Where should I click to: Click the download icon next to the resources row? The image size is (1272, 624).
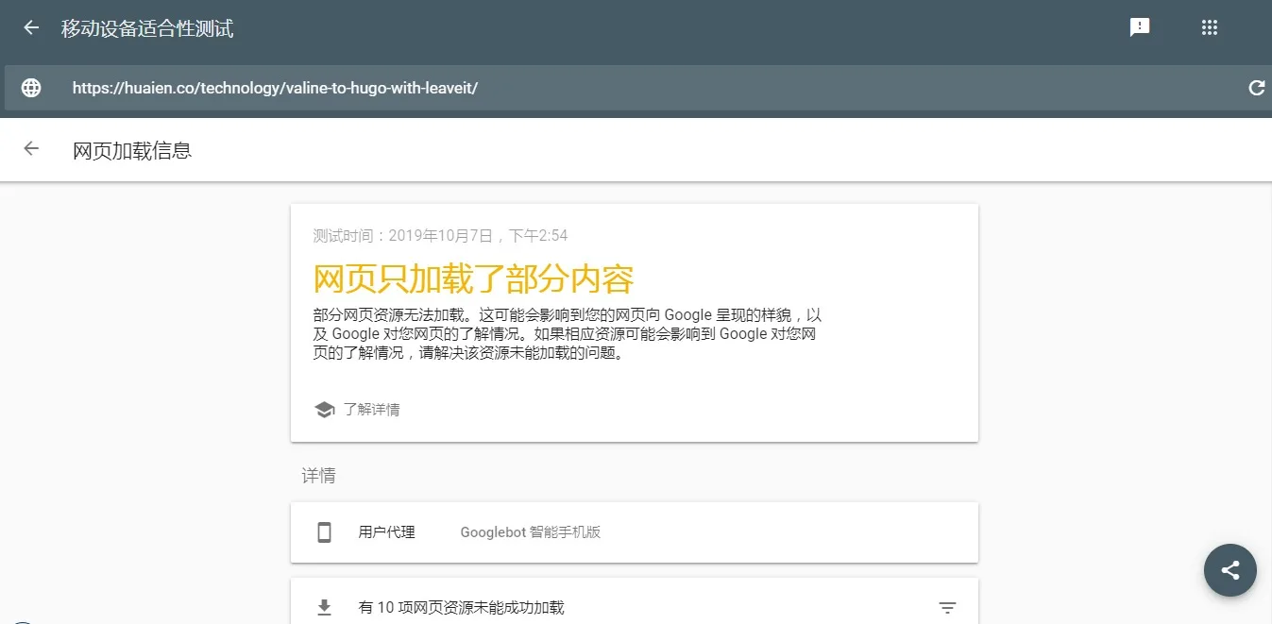point(325,607)
